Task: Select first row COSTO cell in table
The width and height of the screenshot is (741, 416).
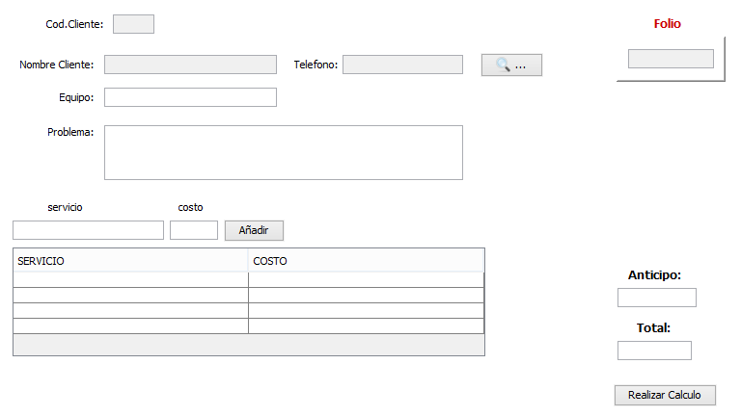Action: [x=367, y=279]
